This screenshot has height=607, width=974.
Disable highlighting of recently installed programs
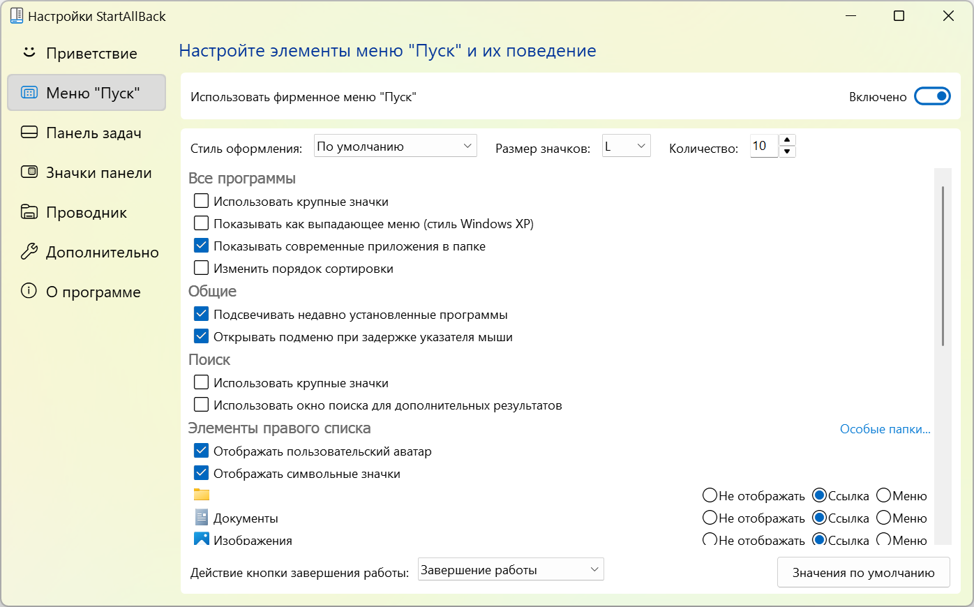(x=201, y=314)
